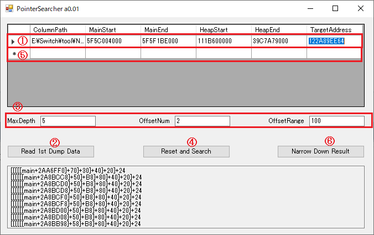Select the HeapEnd column header
Viewport: 374px width, 235px height.
(x=279, y=29)
